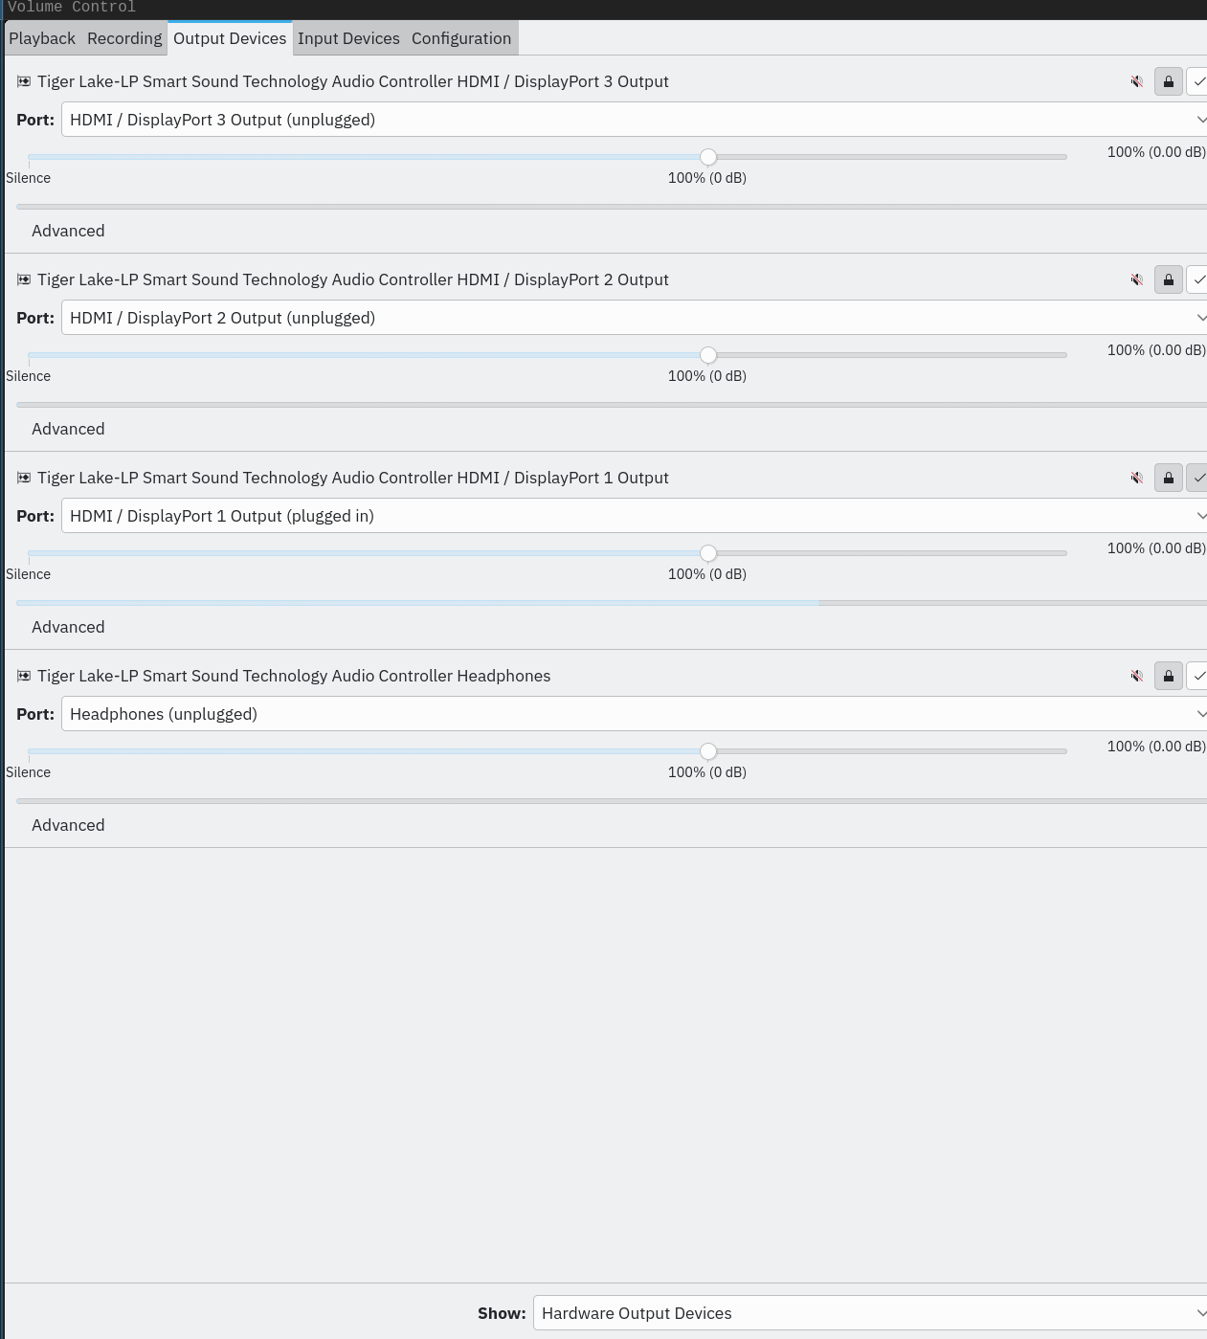This screenshot has height=1339, width=1207.
Task: Mute the HDMI / DisplayPort 1 Output device
Action: click(1137, 478)
